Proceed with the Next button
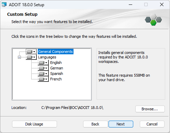 click(x=121, y=124)
